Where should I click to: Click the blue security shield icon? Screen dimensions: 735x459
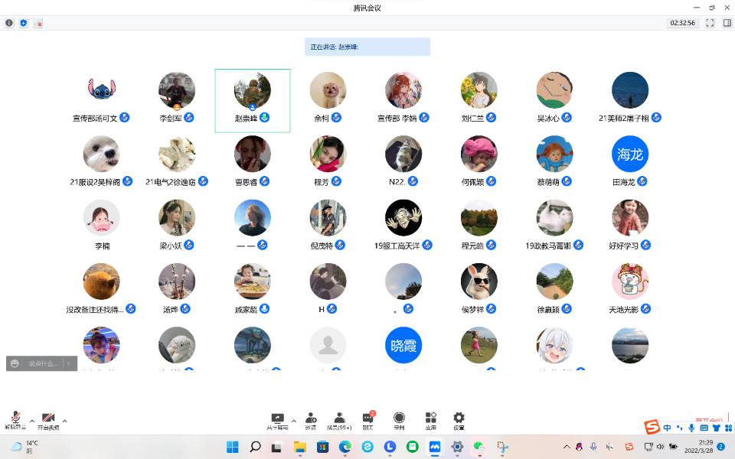[x=24, y=23]
